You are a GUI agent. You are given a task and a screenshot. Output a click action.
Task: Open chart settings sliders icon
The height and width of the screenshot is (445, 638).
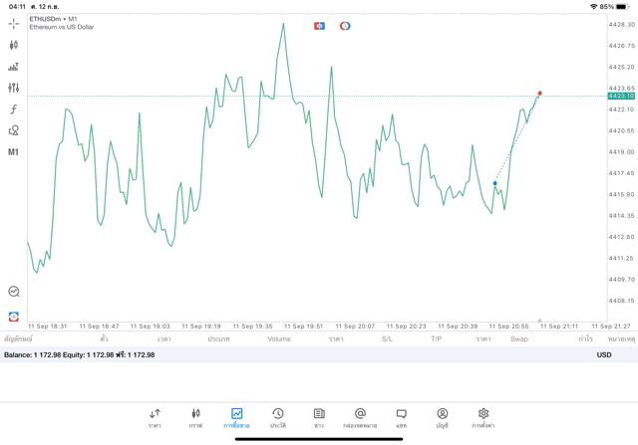click(x=14, y=88)
